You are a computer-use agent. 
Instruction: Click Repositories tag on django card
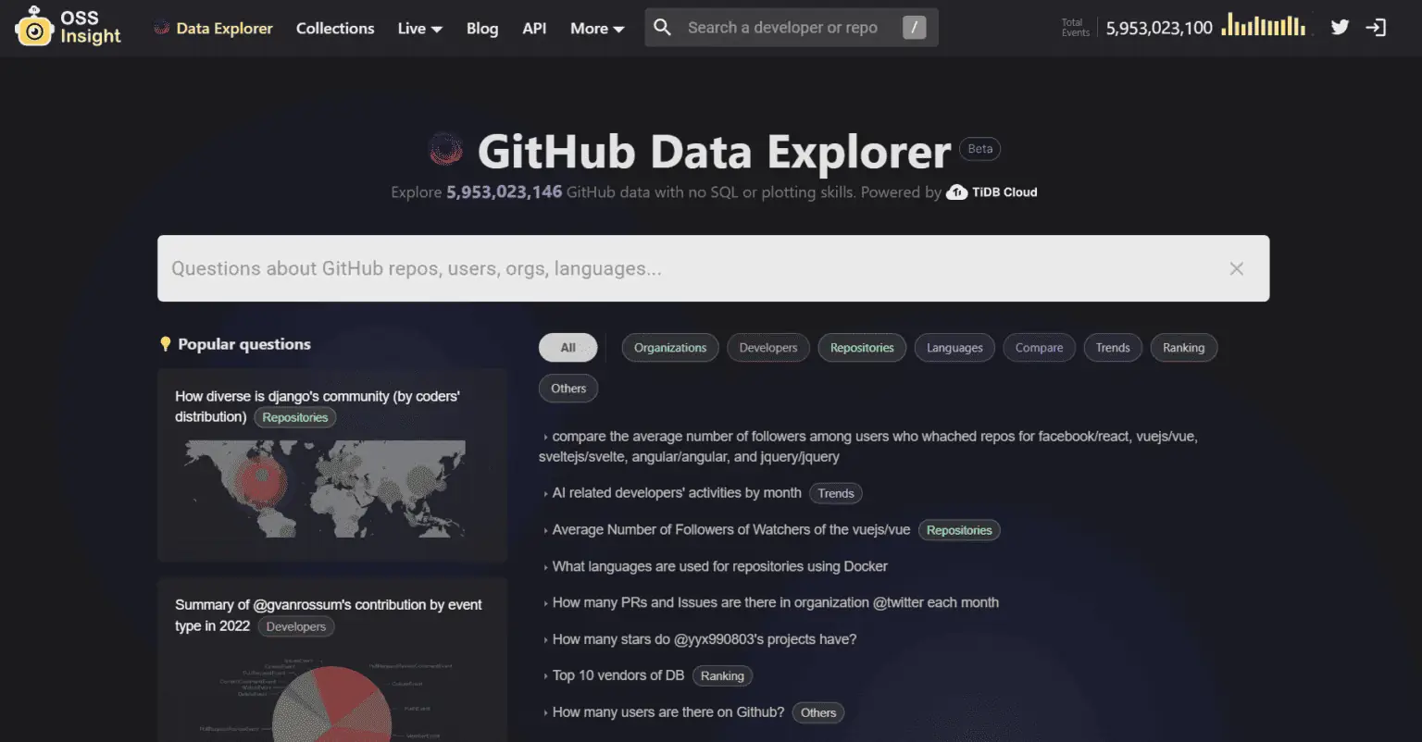tap(295, 417)
